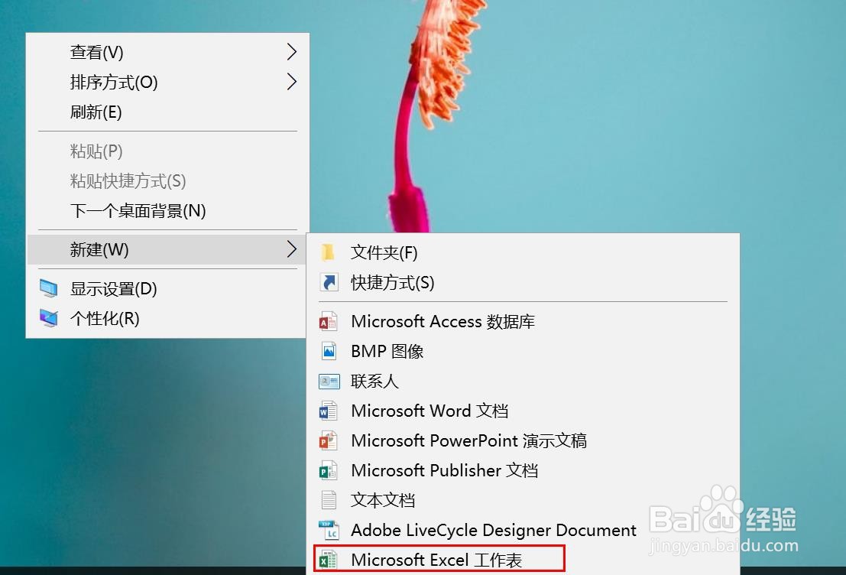Expand the 新建(W) submenu arrow

(291, 249)
